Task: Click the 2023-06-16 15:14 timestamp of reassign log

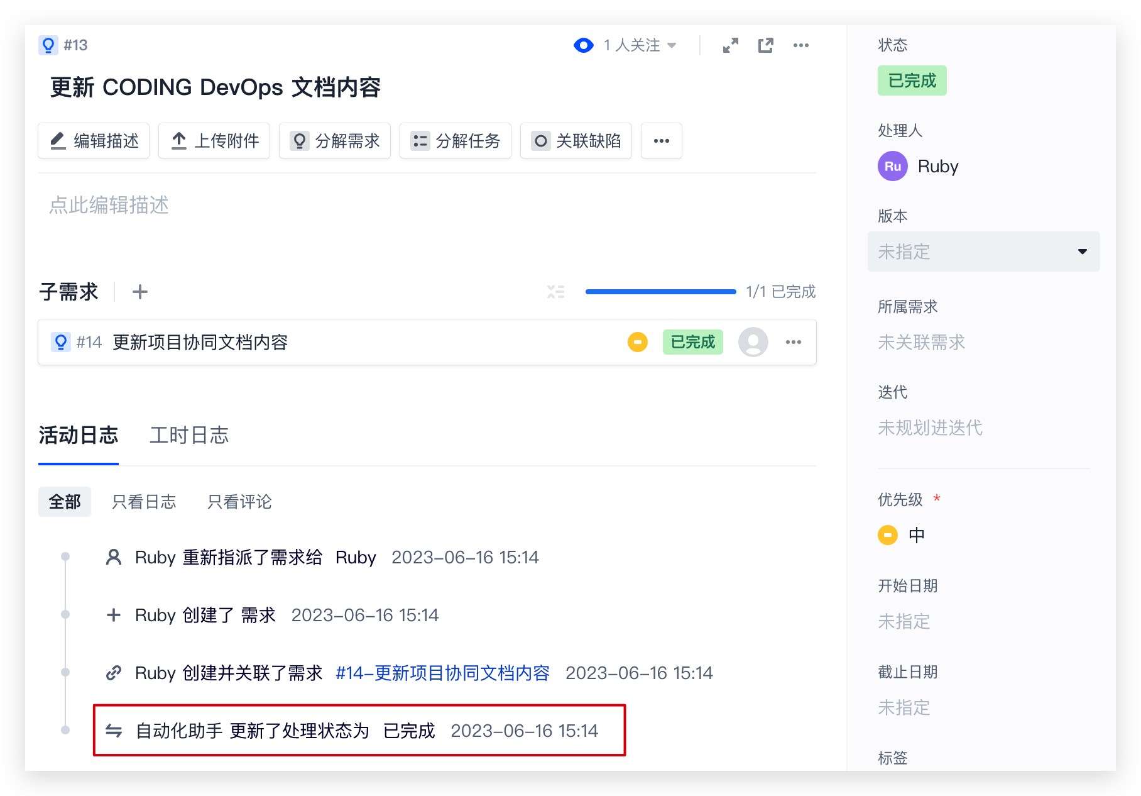Action: [x=466, y=557]
